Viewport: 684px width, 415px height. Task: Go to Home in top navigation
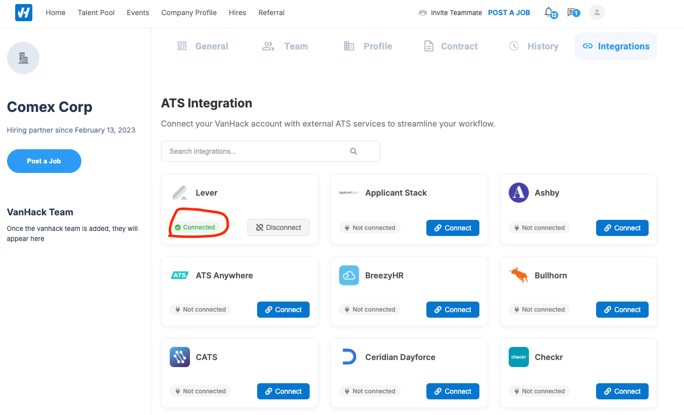[x=56, y=13]
